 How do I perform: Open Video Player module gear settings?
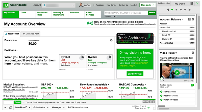pos(193,53)
